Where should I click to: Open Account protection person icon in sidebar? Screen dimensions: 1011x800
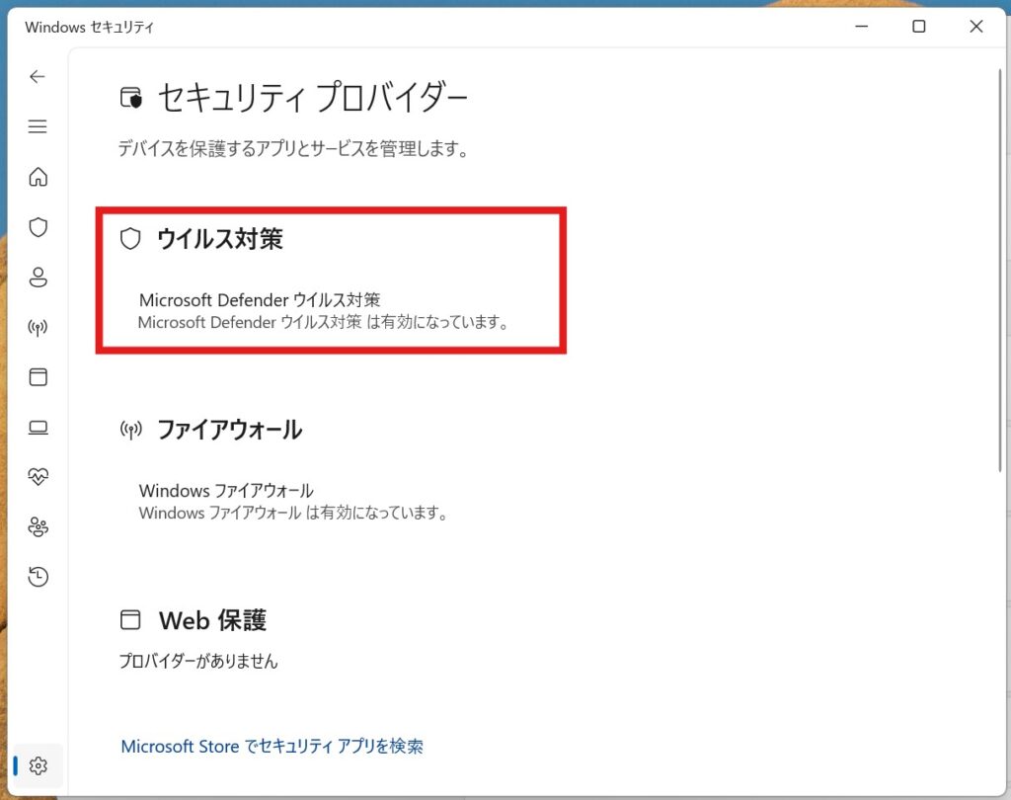click(38, 278)
